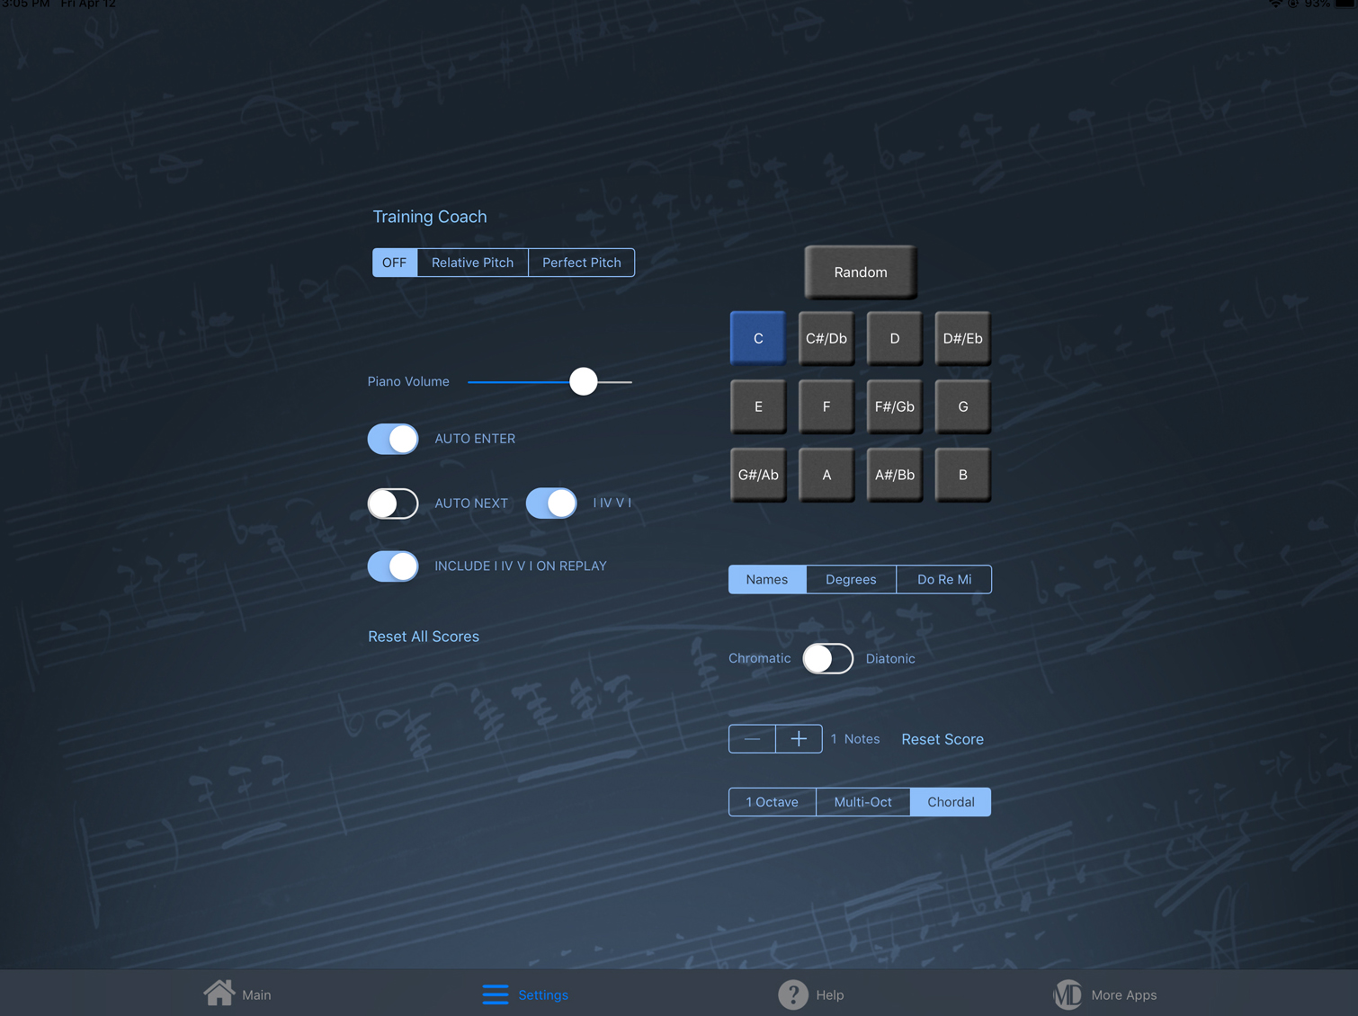The height and width of the screenshot is (1016, 1358).
Task: Select the Perfect Pitch coach mode
Action: tap(581, 263)
